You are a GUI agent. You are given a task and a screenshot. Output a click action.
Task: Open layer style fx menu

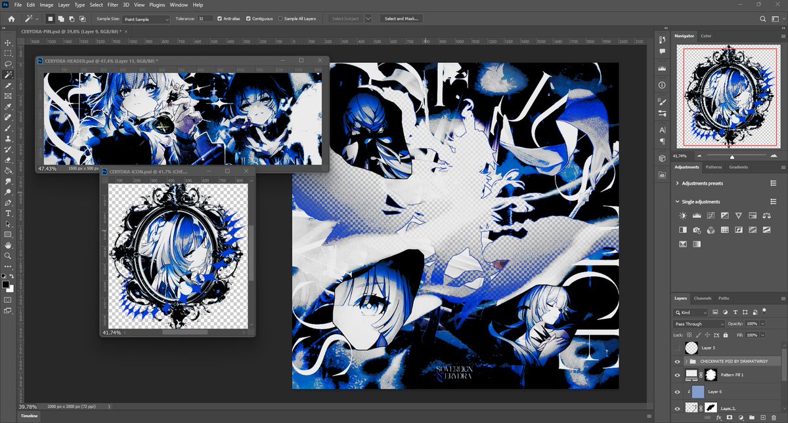719,417
